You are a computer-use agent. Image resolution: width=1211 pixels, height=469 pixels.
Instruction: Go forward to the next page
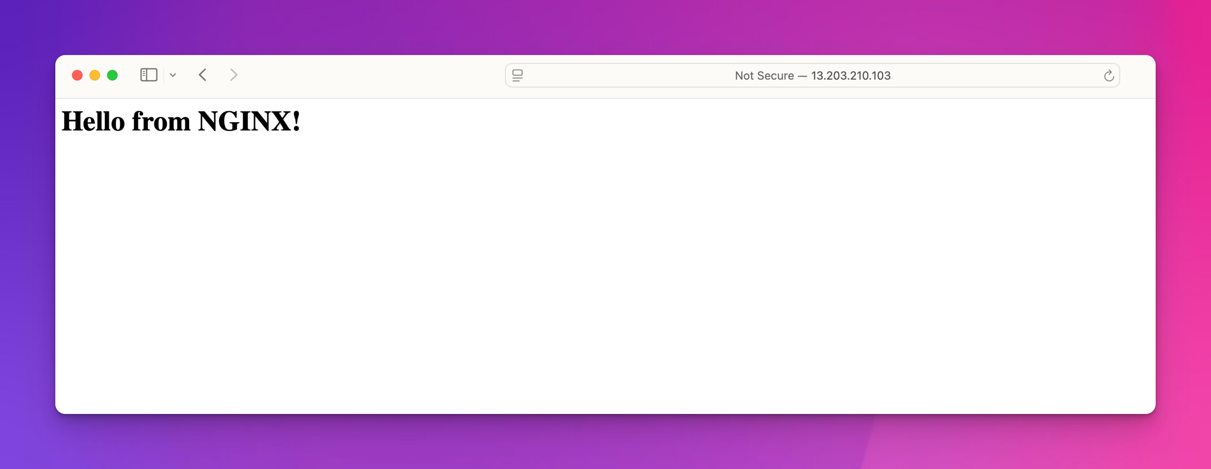(x=234, y=75)
